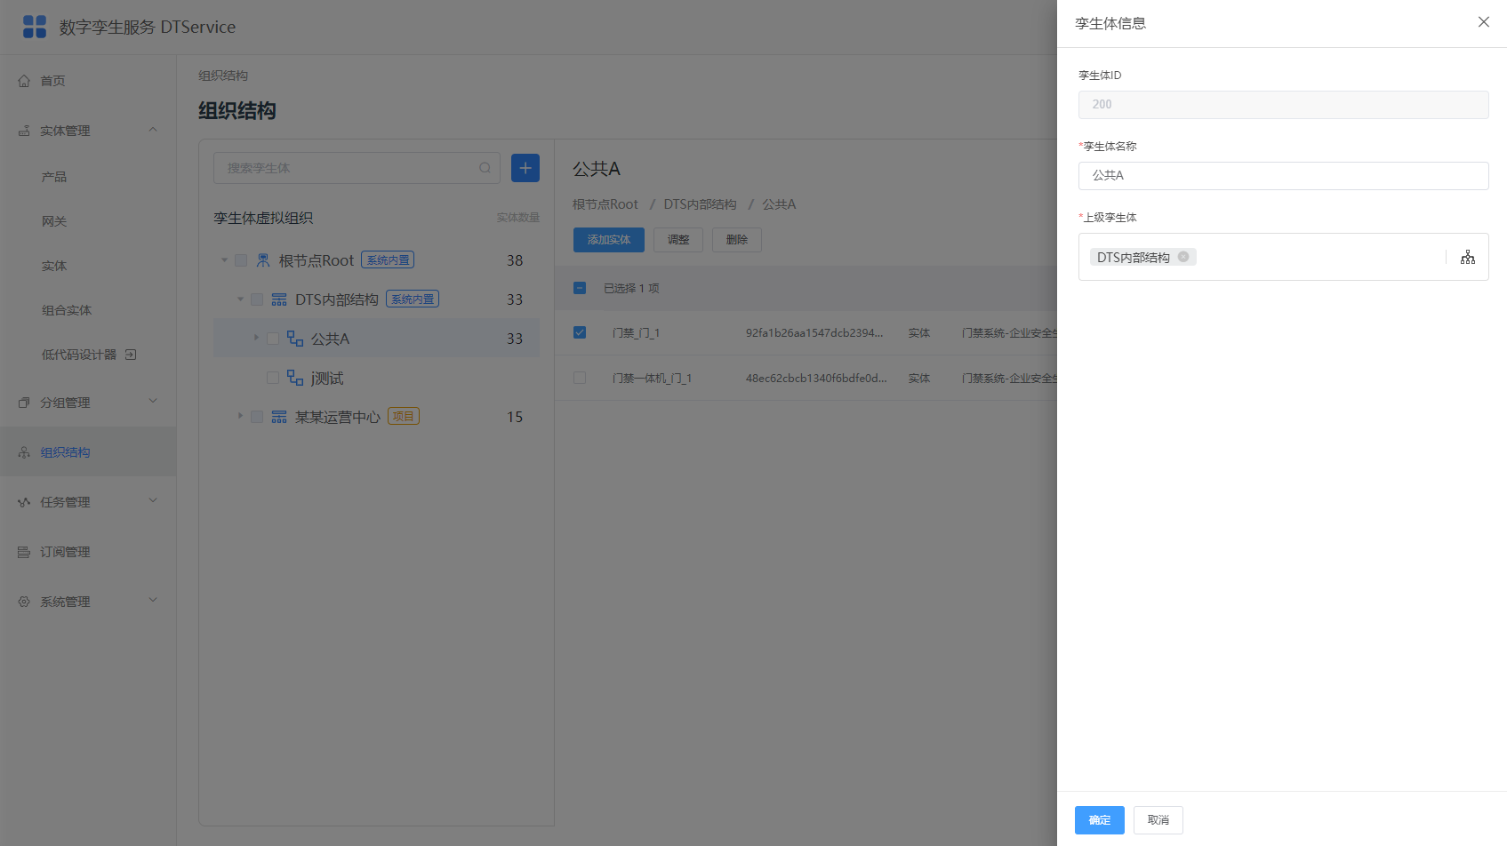Viewport: 1507px width, 846px height.
Task: Open the 组合实体 menu item
Action: (67, 310)
